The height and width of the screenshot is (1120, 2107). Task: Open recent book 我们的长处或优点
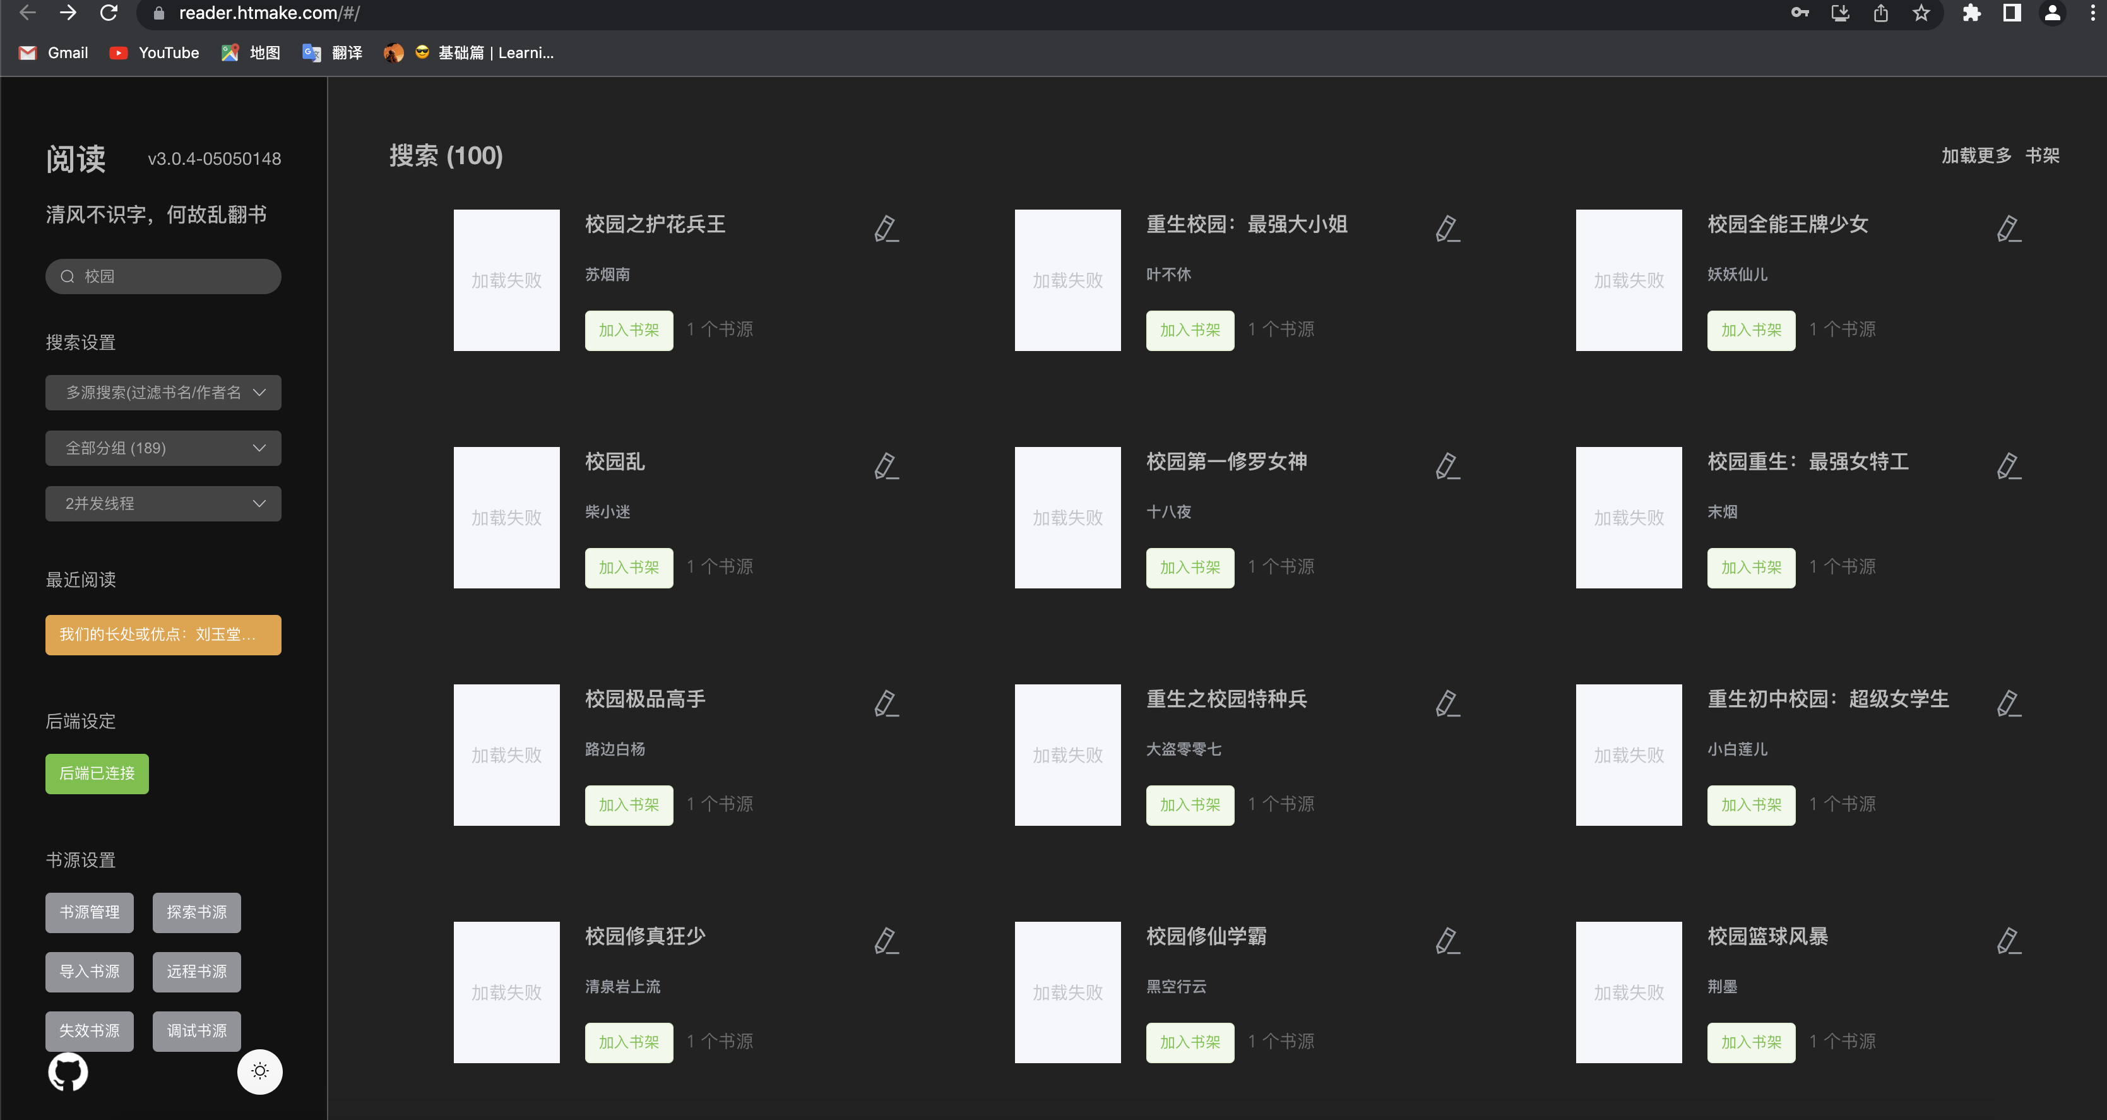coord(163,635)
